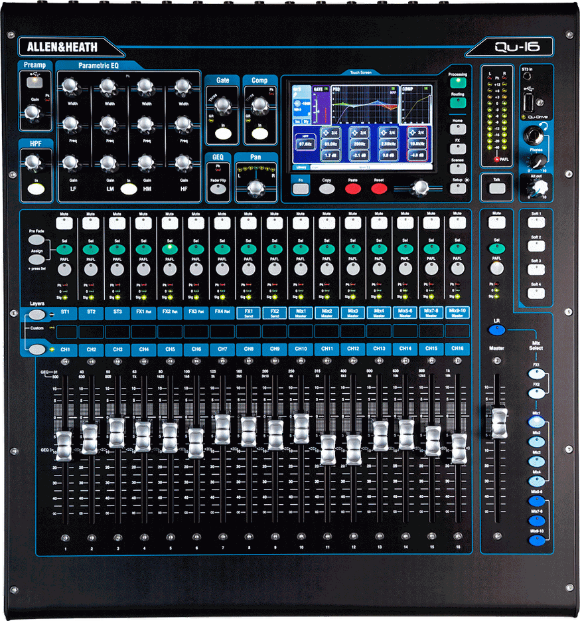
Task: Toggle the Gate In switch
Action: click(223, 134)
